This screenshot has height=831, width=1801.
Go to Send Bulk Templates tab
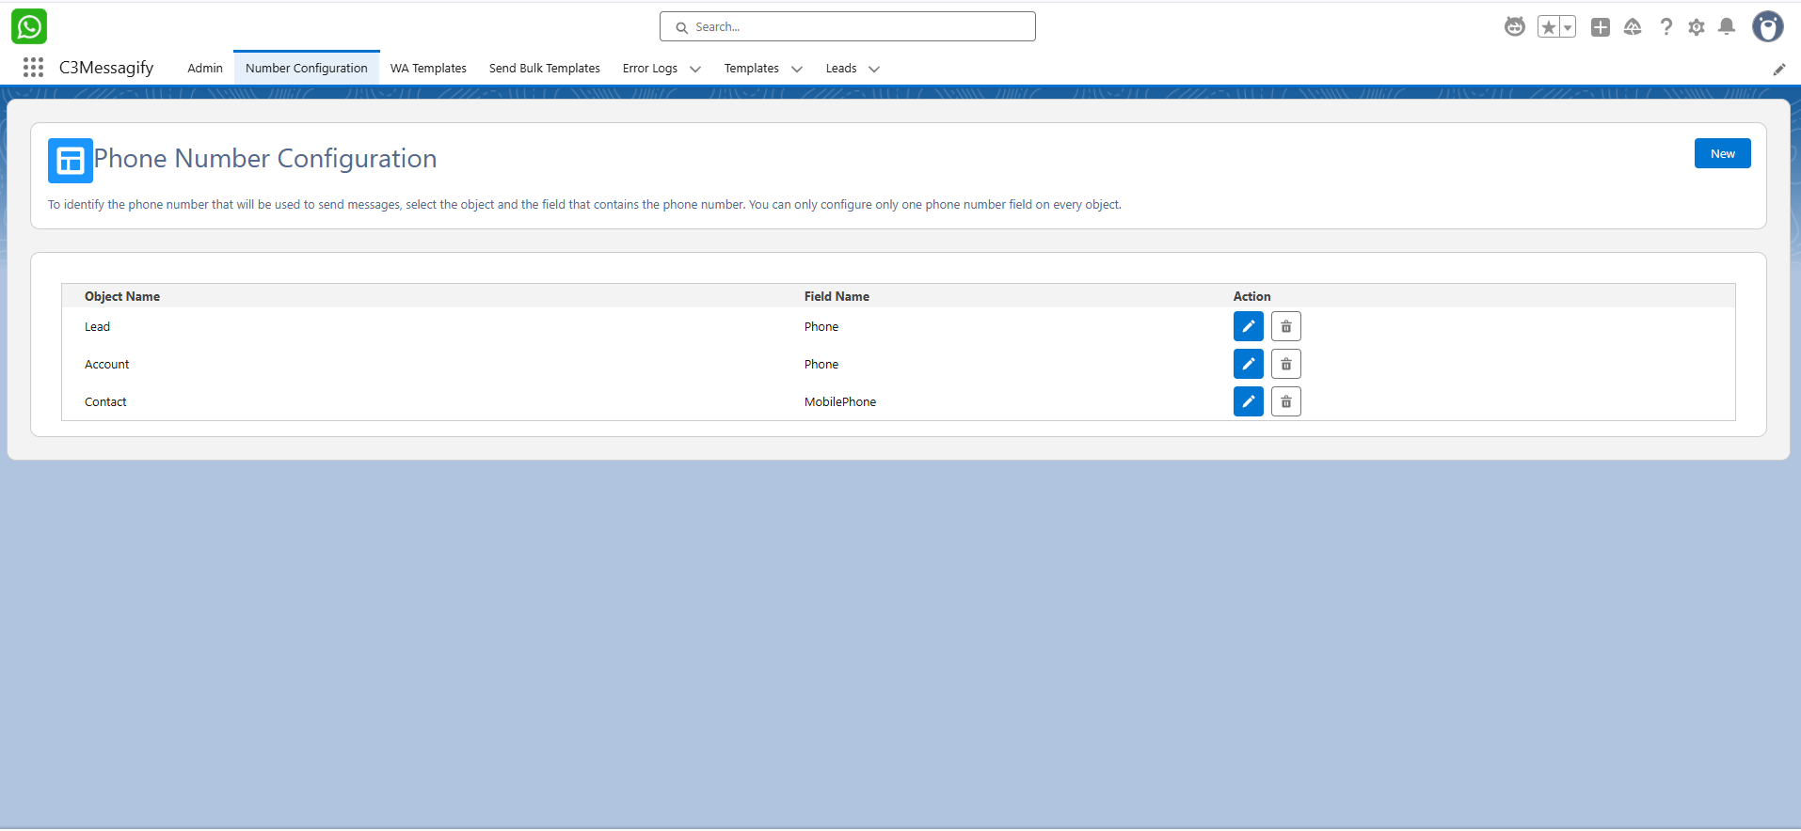(x=544, y=69)
